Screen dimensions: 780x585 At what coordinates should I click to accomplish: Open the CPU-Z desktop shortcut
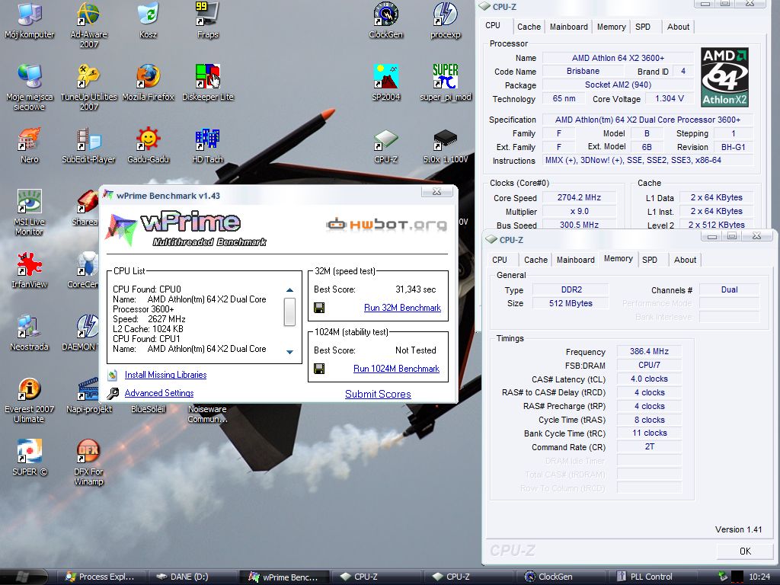pos(385,145)
